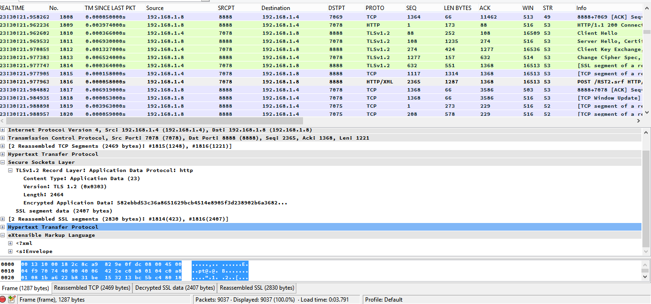Screen dimensions: 651x304
Task: Select packet number 1817
Action: click(321, 90)
